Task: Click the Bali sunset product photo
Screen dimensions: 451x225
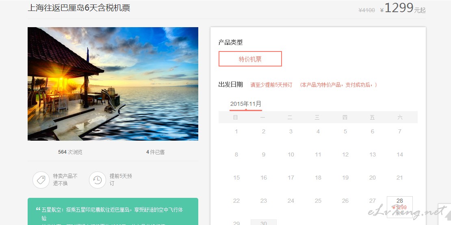Action: pos(113,84)
